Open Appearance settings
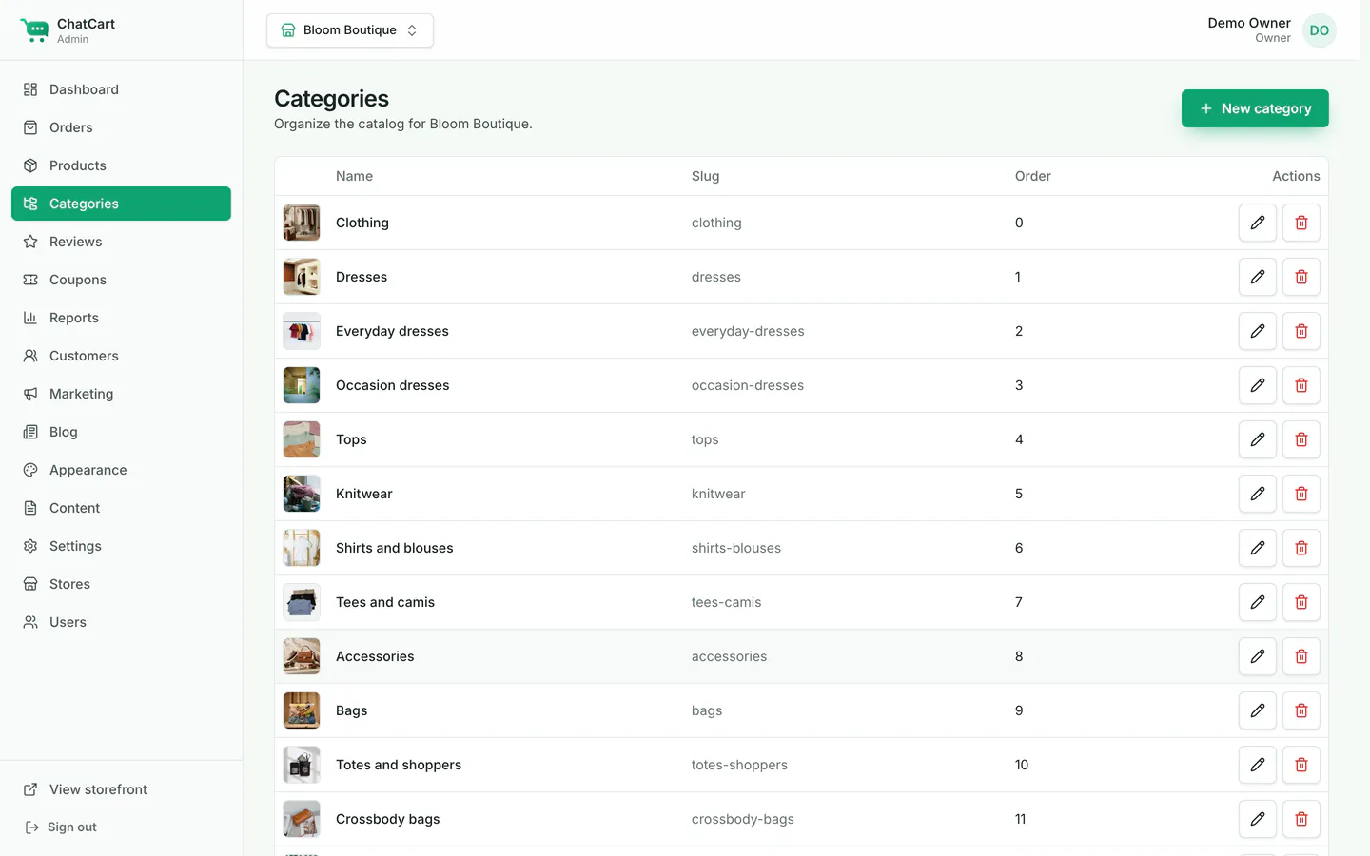1370x856 pixels. click(x=121, y=470)
